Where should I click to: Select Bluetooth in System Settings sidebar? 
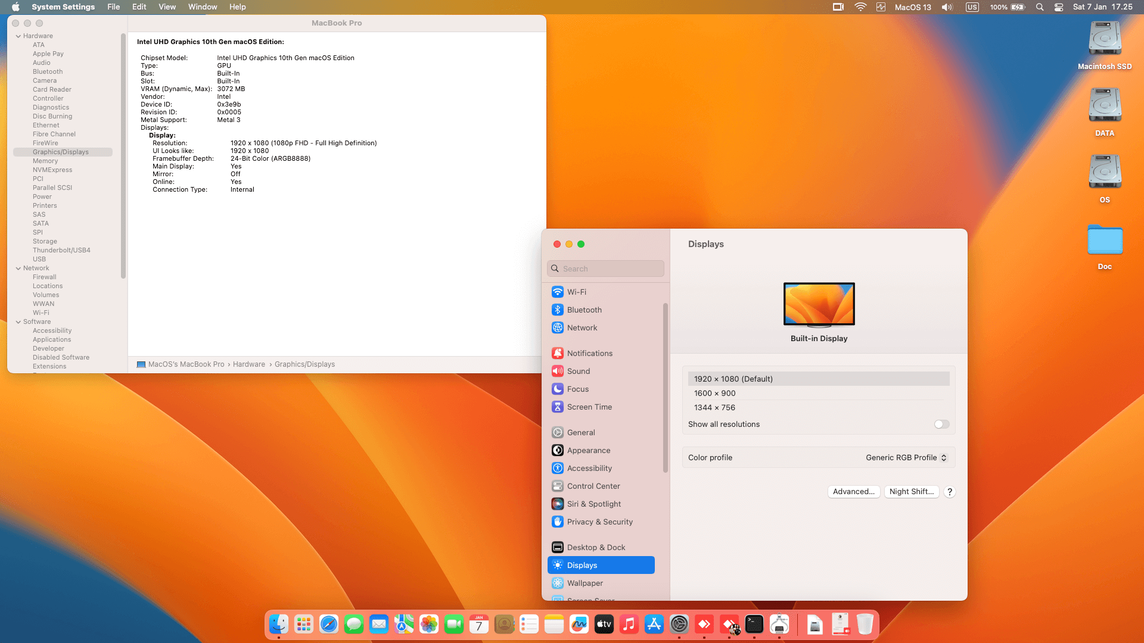pyautogui.click(x=584, y=310)
